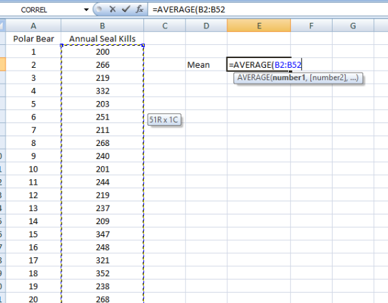Select column D header
388x303 pixels.
tap(206, 26)
